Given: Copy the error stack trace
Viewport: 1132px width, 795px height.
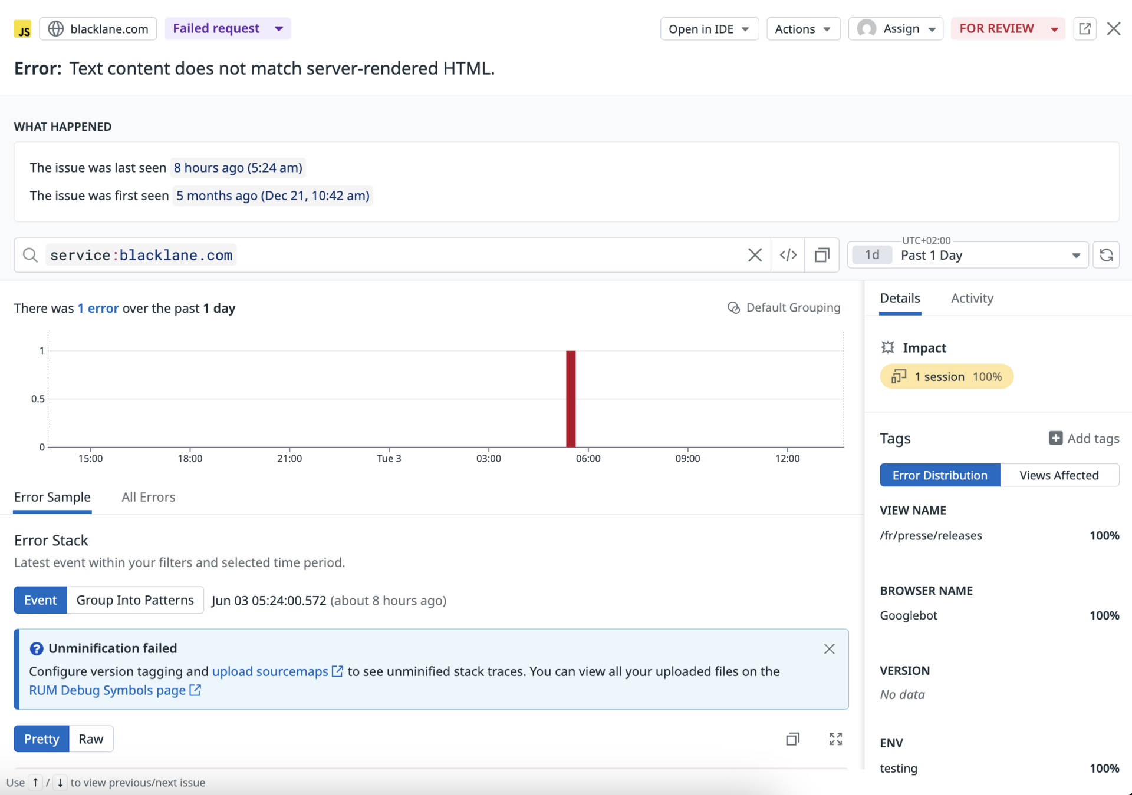Looking at the screenshot, I should click(x=792, y=738).
